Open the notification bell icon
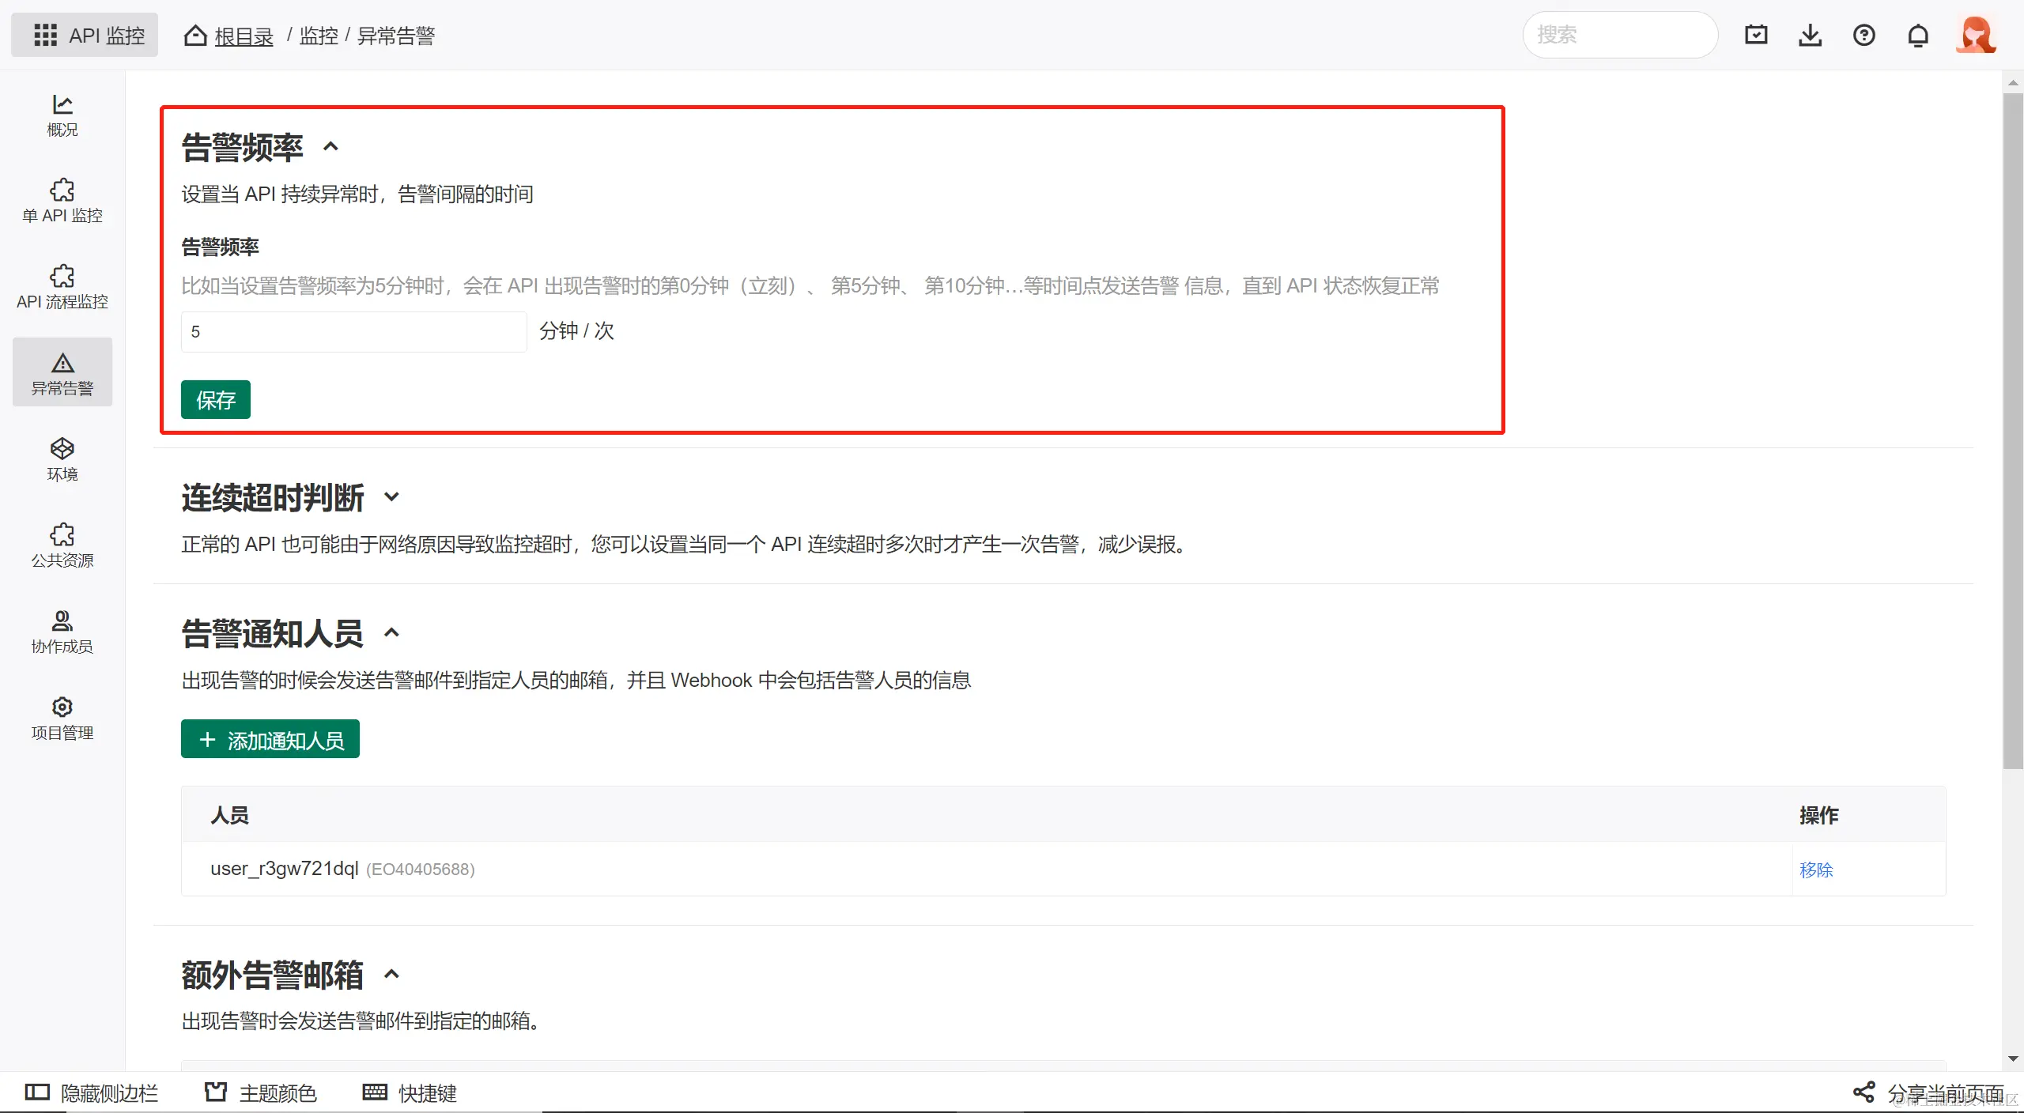Image resolution: width=2024 pixels, height=1113 pixels. pos(1918,36)
